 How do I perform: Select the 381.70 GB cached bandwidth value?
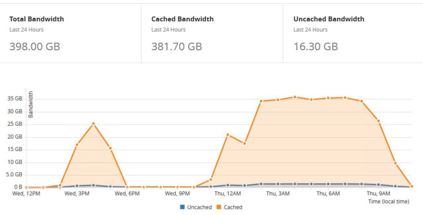pos(176,47)
